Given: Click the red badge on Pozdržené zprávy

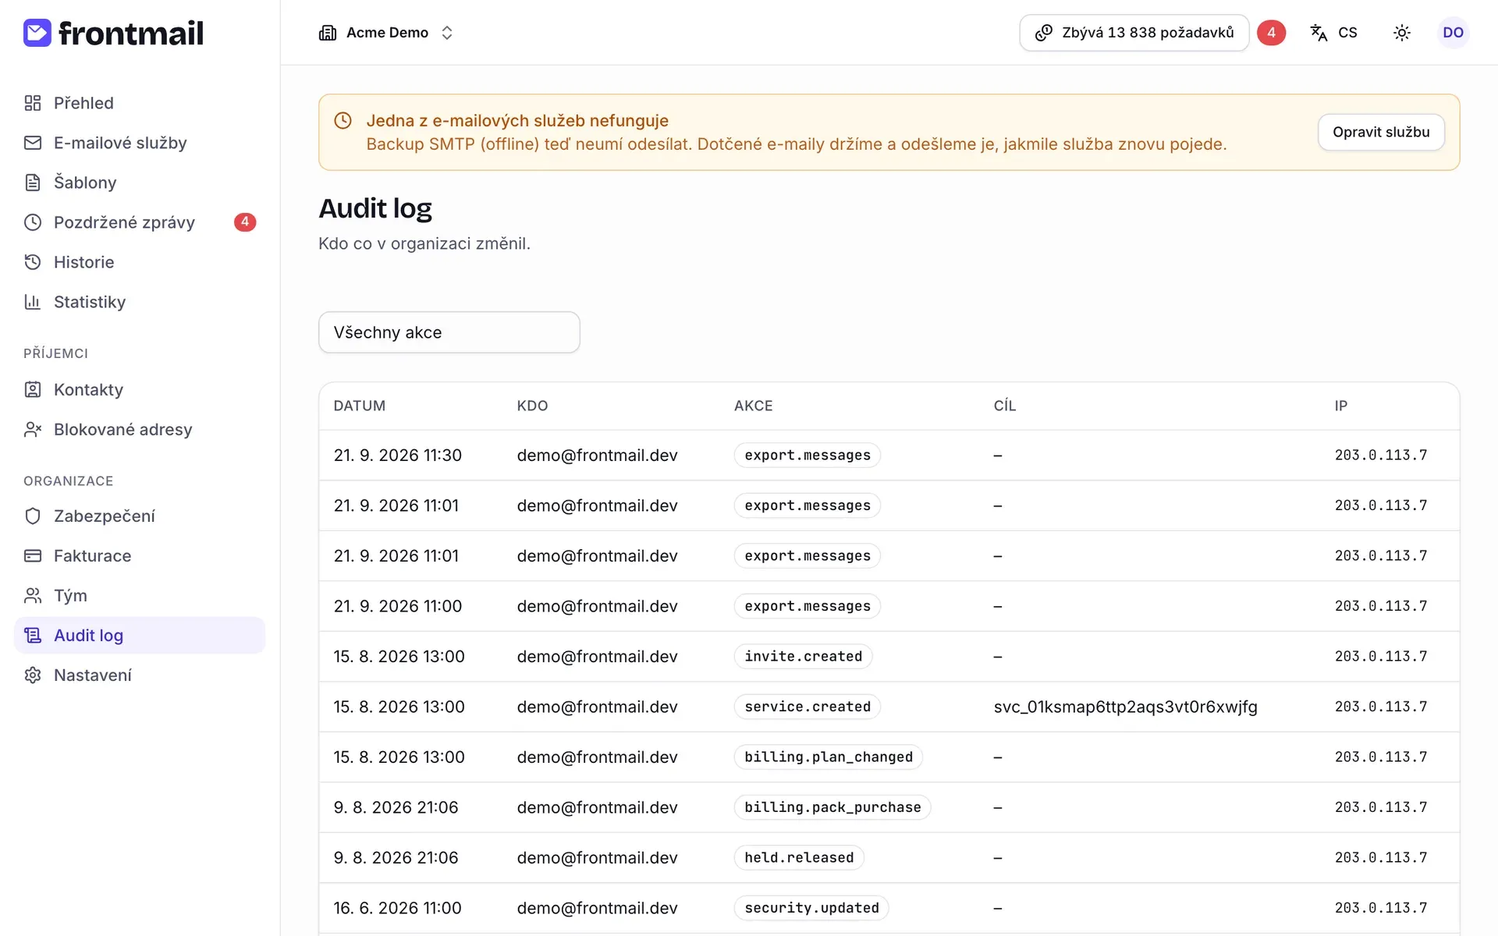Looking at the screenshot, I should click(245, 222).
